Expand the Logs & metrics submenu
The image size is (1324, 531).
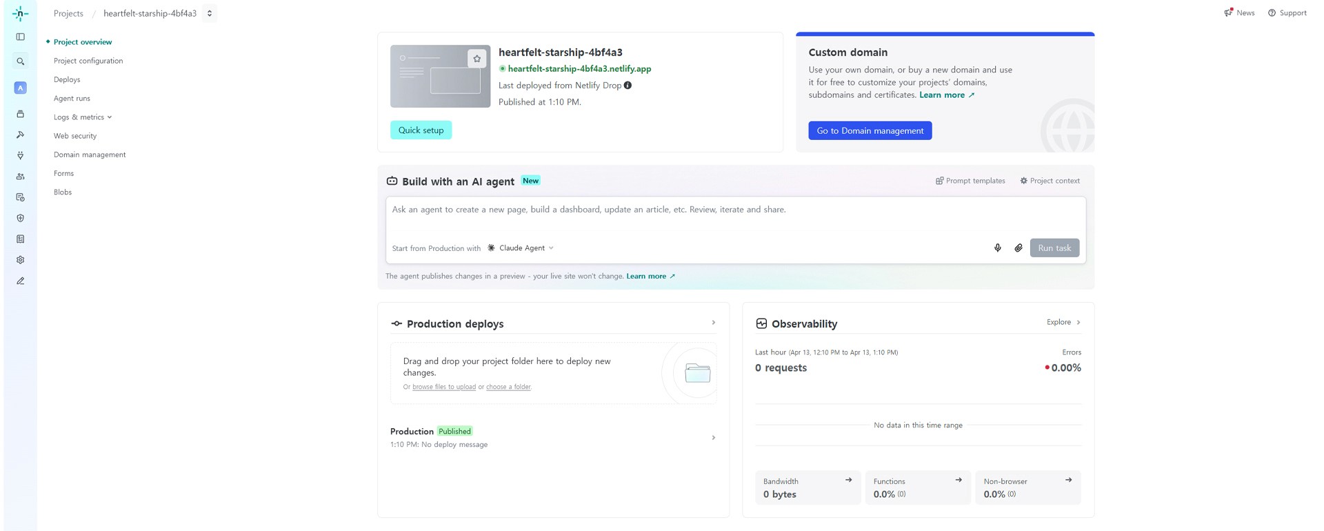tap(83, 117)
